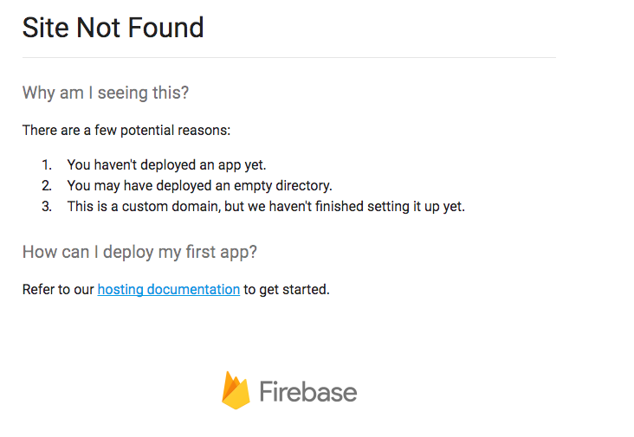634x437 pixels.
Task: Click the "to get started." text after link
Action: [x=287, y=289]
